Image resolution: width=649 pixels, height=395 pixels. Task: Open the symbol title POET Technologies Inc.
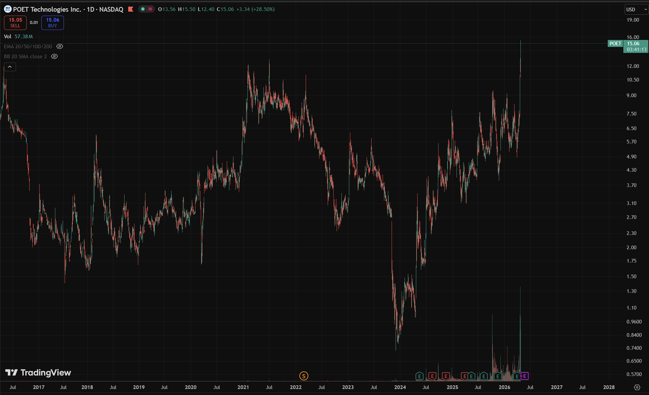pos(47,9)
